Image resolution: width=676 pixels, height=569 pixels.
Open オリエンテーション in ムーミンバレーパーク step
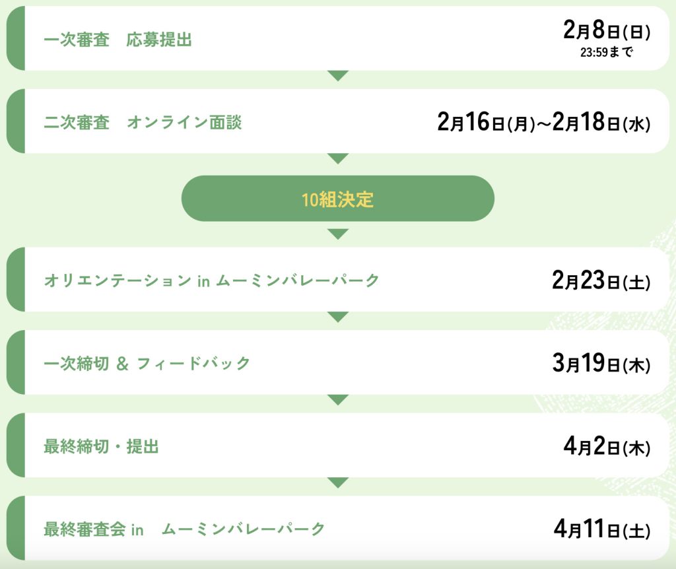[x=211, y=281]
